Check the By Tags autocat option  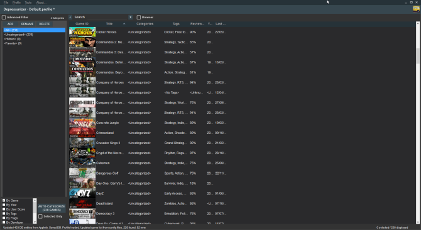pyautogui.click(x=4, y=214)
